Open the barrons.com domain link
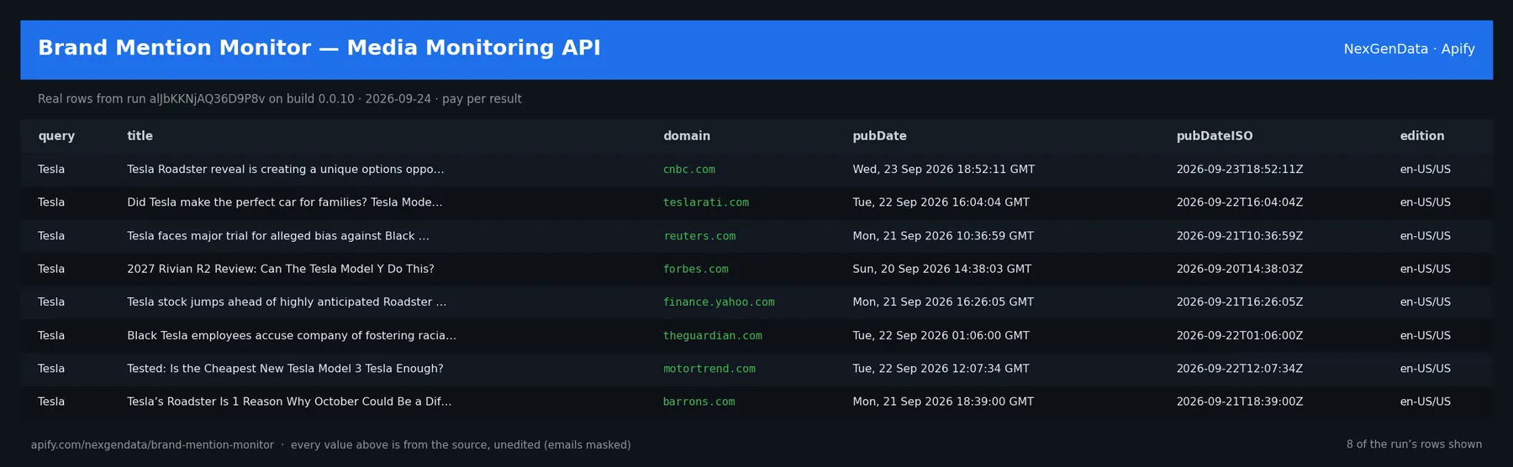Screen dimensions: 1513x467 (699, 401)
